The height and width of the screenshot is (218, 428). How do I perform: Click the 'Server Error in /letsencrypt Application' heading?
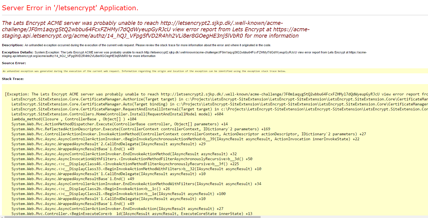[70, 8]
